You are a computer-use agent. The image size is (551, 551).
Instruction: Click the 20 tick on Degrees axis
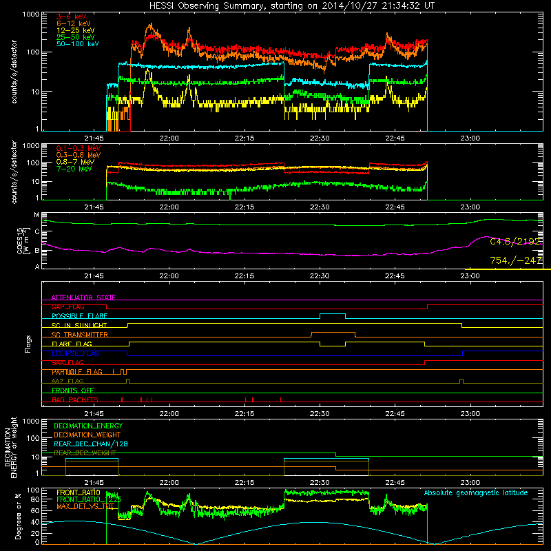35,533
